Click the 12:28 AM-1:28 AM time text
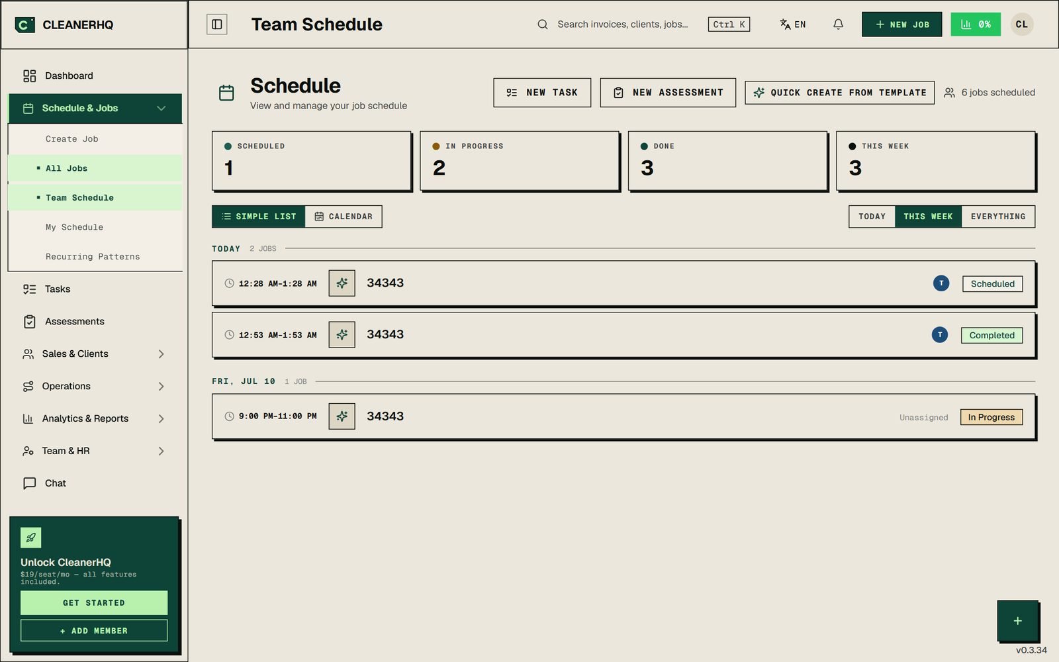Viewport: 1059px width, 662px height. 277,284
